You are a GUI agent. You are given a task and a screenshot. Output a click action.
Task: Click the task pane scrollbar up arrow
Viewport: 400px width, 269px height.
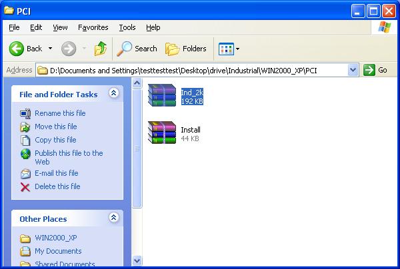click(x=137, y=83)
